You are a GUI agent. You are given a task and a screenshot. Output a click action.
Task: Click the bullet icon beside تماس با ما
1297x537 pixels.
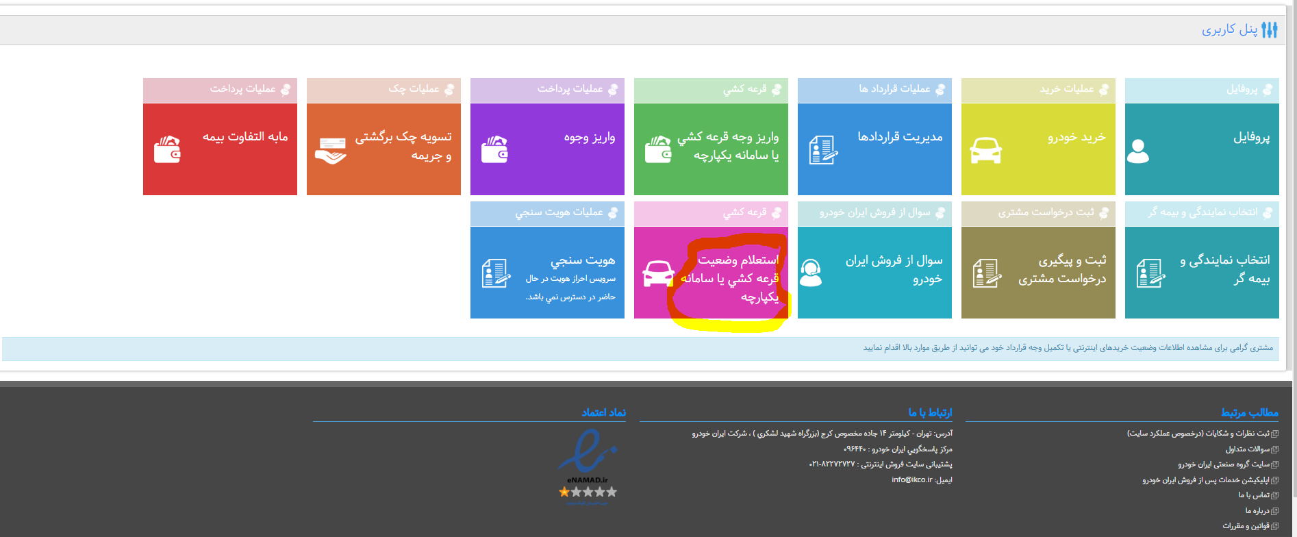click(1274, 495)
